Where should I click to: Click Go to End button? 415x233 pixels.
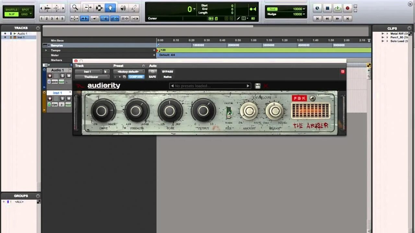tap(348, 19)
